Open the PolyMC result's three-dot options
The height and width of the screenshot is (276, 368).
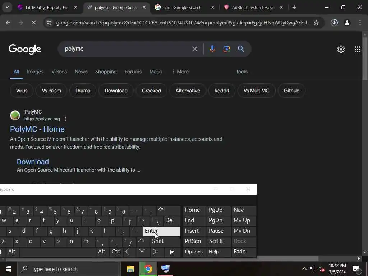(65, 119)
